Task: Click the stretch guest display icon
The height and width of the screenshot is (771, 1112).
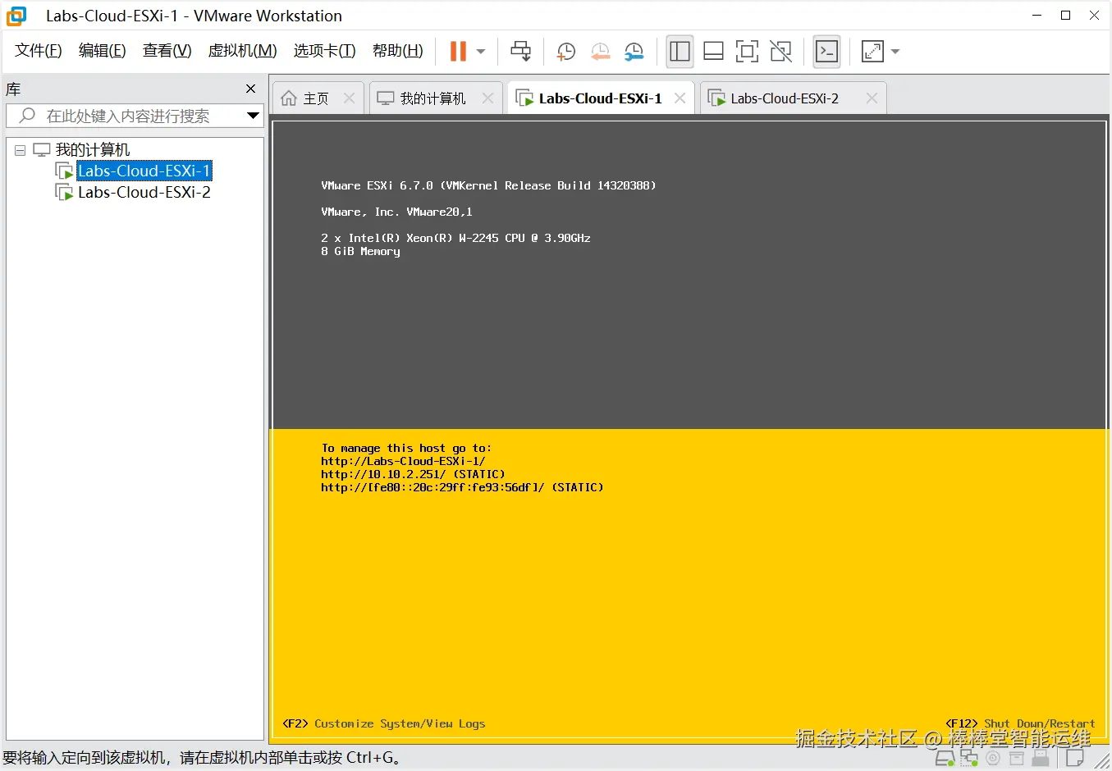Action: pos(872,51)
